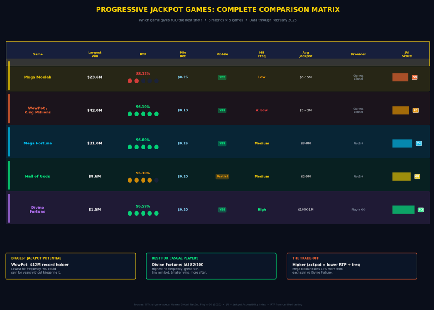434x310 pixels.
Task: Sort by the Largest Win column header
Action: (x=95, y=54)
